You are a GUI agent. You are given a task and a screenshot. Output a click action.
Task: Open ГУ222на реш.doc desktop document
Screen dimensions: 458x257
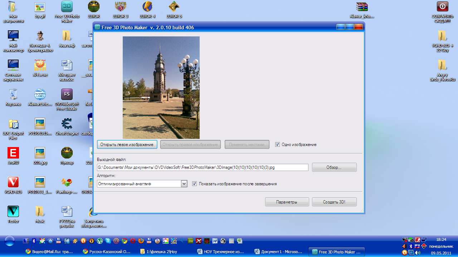point(67,217)
